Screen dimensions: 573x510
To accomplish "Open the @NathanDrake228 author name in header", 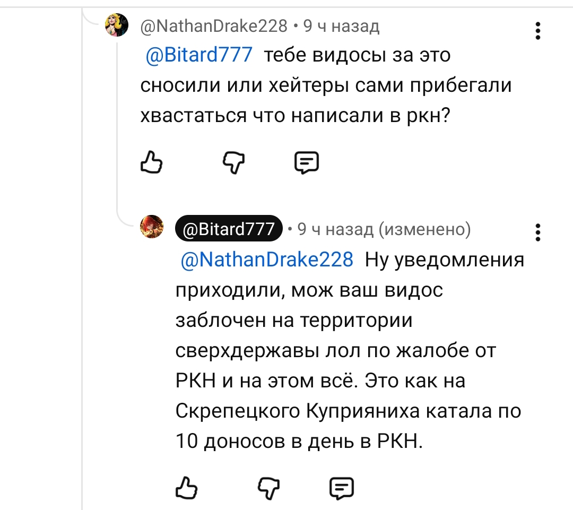I will pyautogui.click(x=214, y=26).
